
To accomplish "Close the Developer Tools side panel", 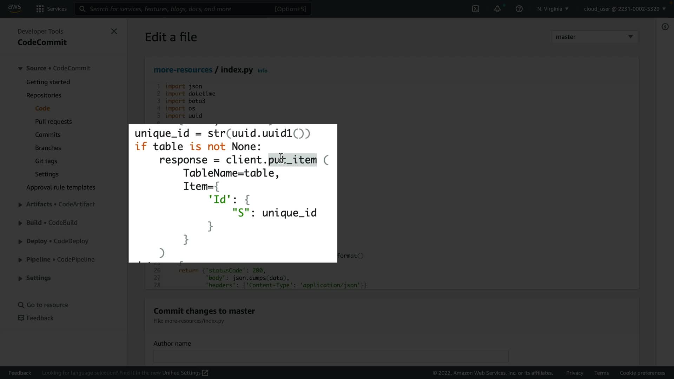I will click(x=114, y=31).
